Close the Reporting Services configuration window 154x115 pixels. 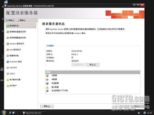click(142, 5)
